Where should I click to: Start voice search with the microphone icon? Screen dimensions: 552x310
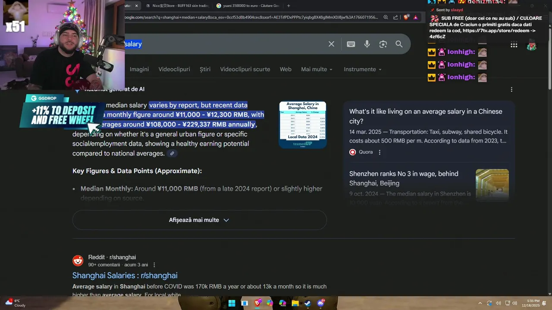[367, 44]
